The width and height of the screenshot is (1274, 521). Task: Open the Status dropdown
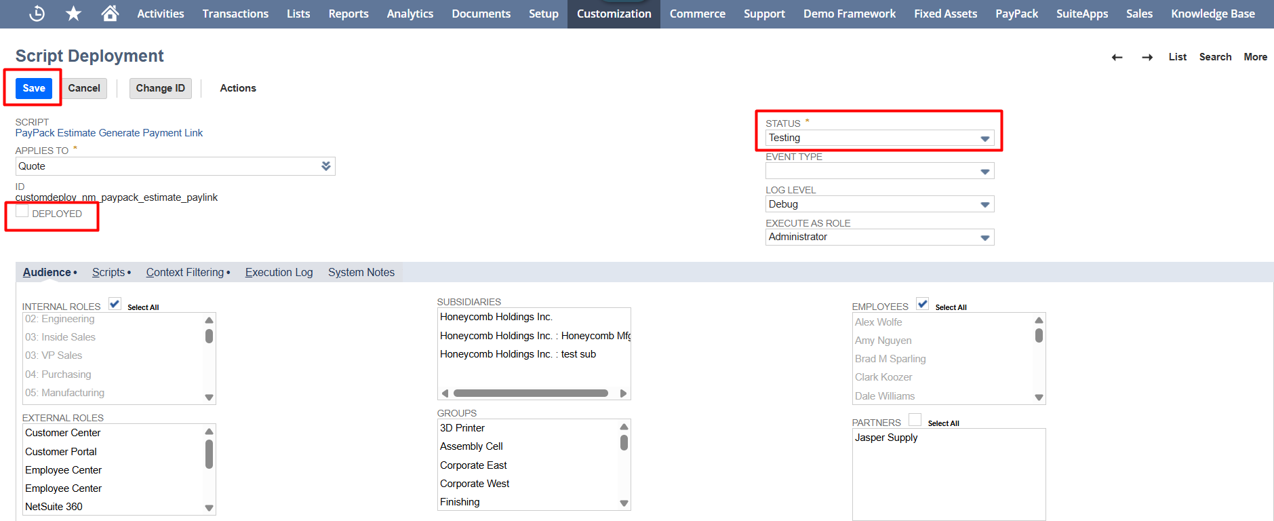(879, 138)
